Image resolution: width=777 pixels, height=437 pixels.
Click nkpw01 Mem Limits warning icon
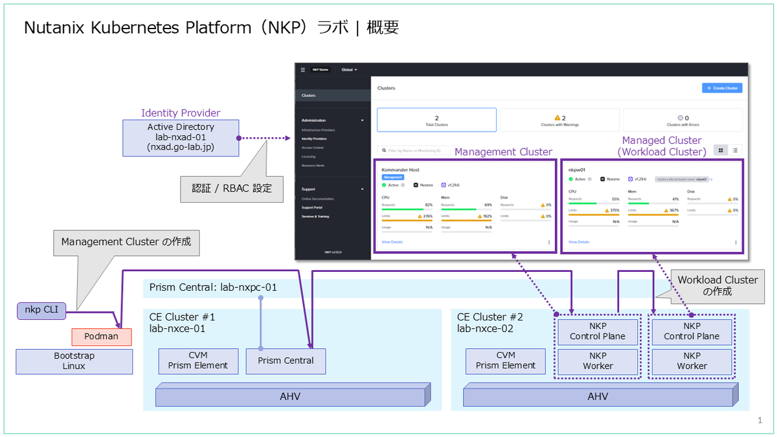point(666,210)
